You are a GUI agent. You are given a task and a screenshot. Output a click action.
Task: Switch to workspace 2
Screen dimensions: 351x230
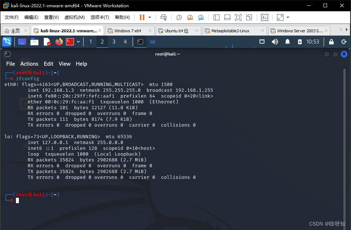(102, 42)
